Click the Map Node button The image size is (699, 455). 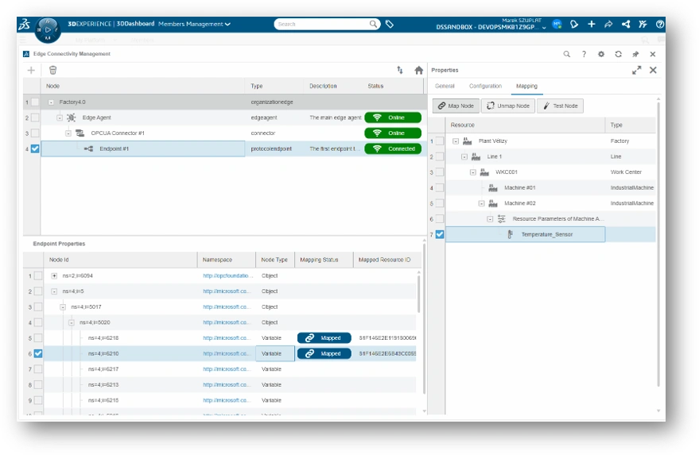pos(456,106)
